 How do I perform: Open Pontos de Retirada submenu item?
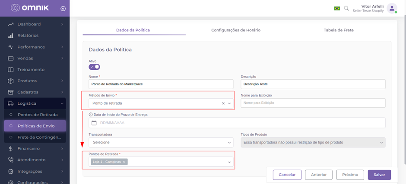pyautogui.click(x=35, y=115)
